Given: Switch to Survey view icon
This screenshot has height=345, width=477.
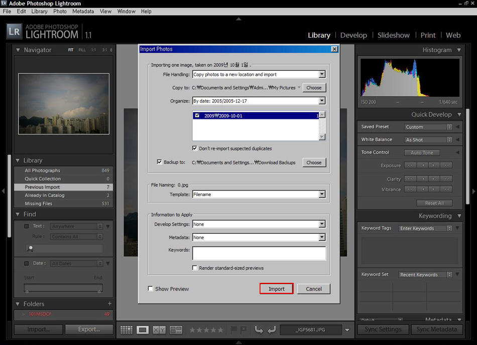Looking at the screenshot, I should tap(176, 330).
